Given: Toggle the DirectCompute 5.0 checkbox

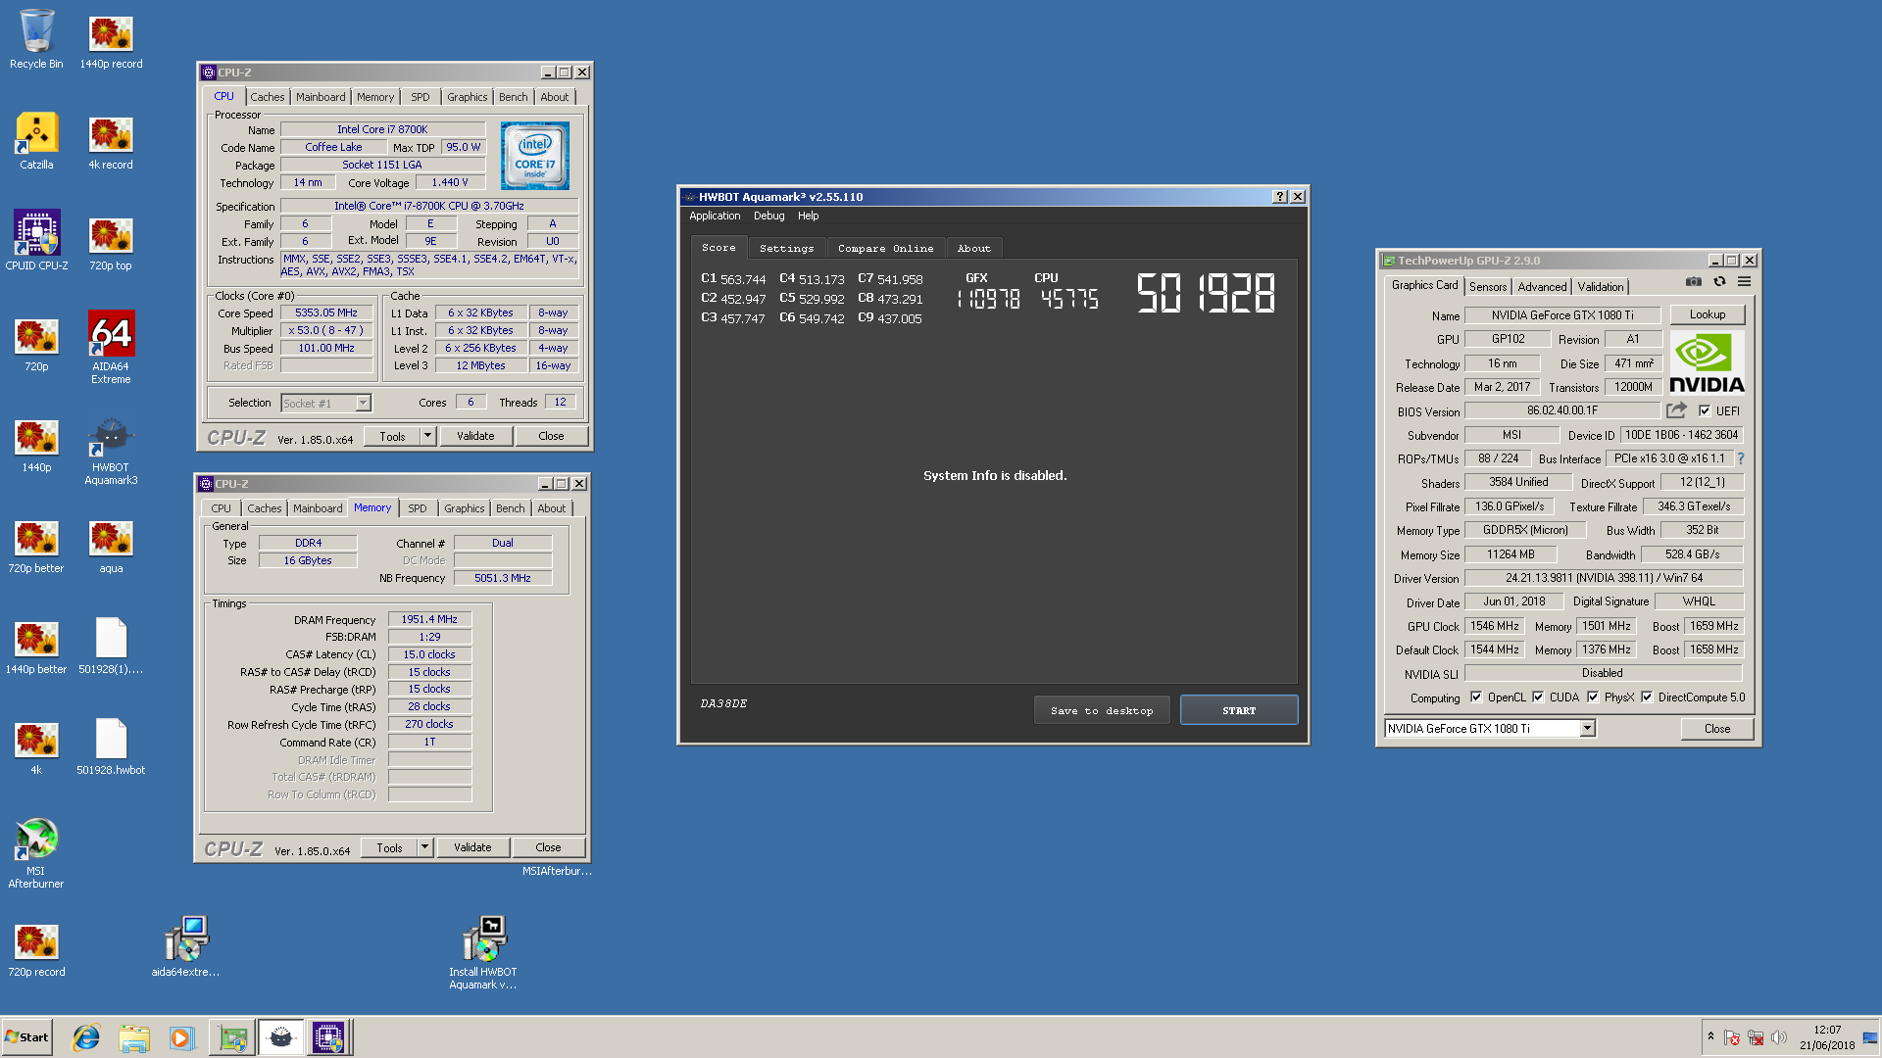Looking at the screenshot, I should pyautogui.click(x=1647, y=697).
